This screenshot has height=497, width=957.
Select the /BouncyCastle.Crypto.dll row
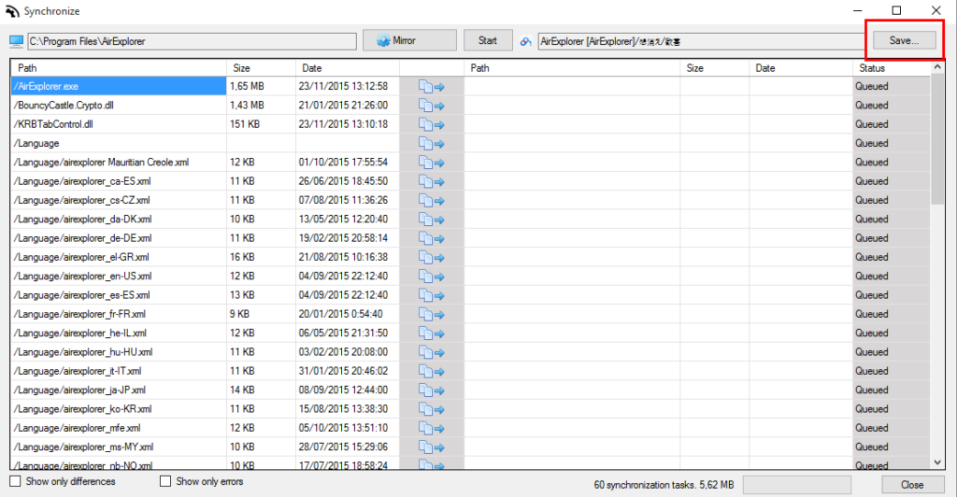tap(119, 105)
